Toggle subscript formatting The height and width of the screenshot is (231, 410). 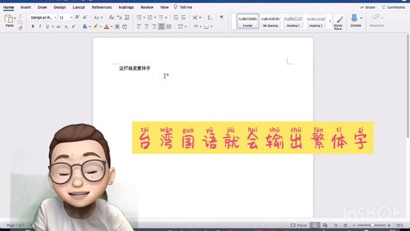[x=67, y=26]
